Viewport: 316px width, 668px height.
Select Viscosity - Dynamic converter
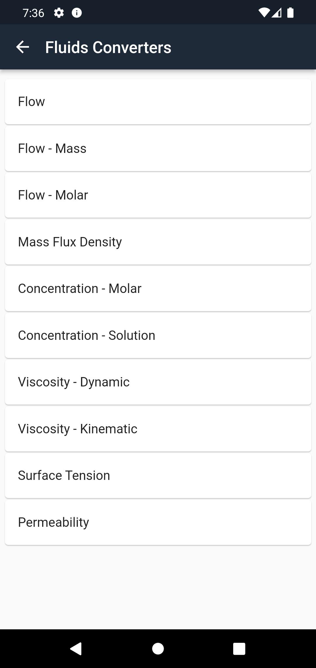[x=158, y=382]
